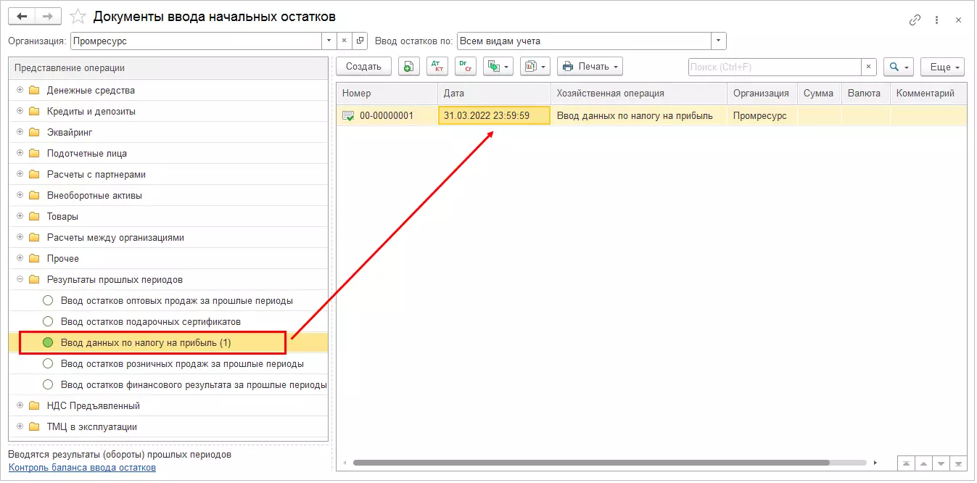Screen dimensions: 977x483
Task: Click the Создать button
Action: point(363,67)
